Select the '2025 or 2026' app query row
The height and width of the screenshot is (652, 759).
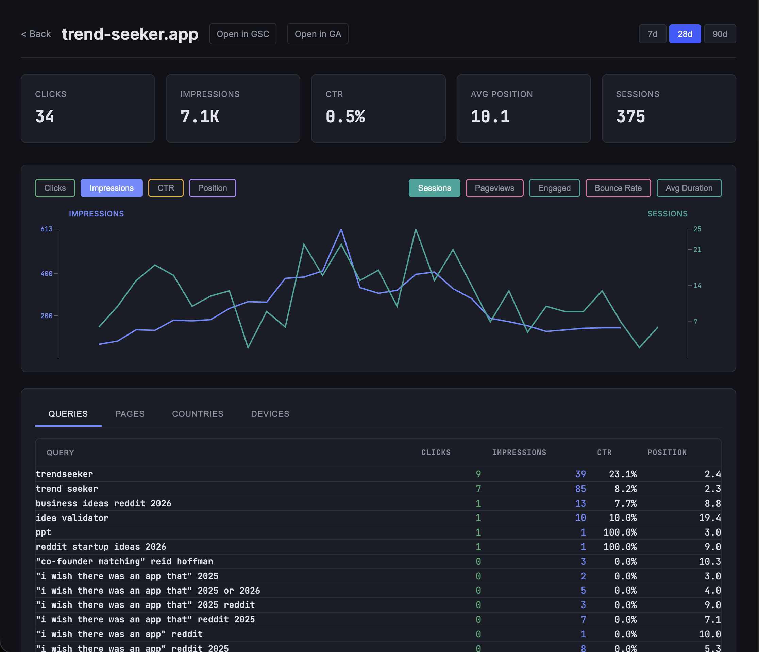click(x=378, y=591)
